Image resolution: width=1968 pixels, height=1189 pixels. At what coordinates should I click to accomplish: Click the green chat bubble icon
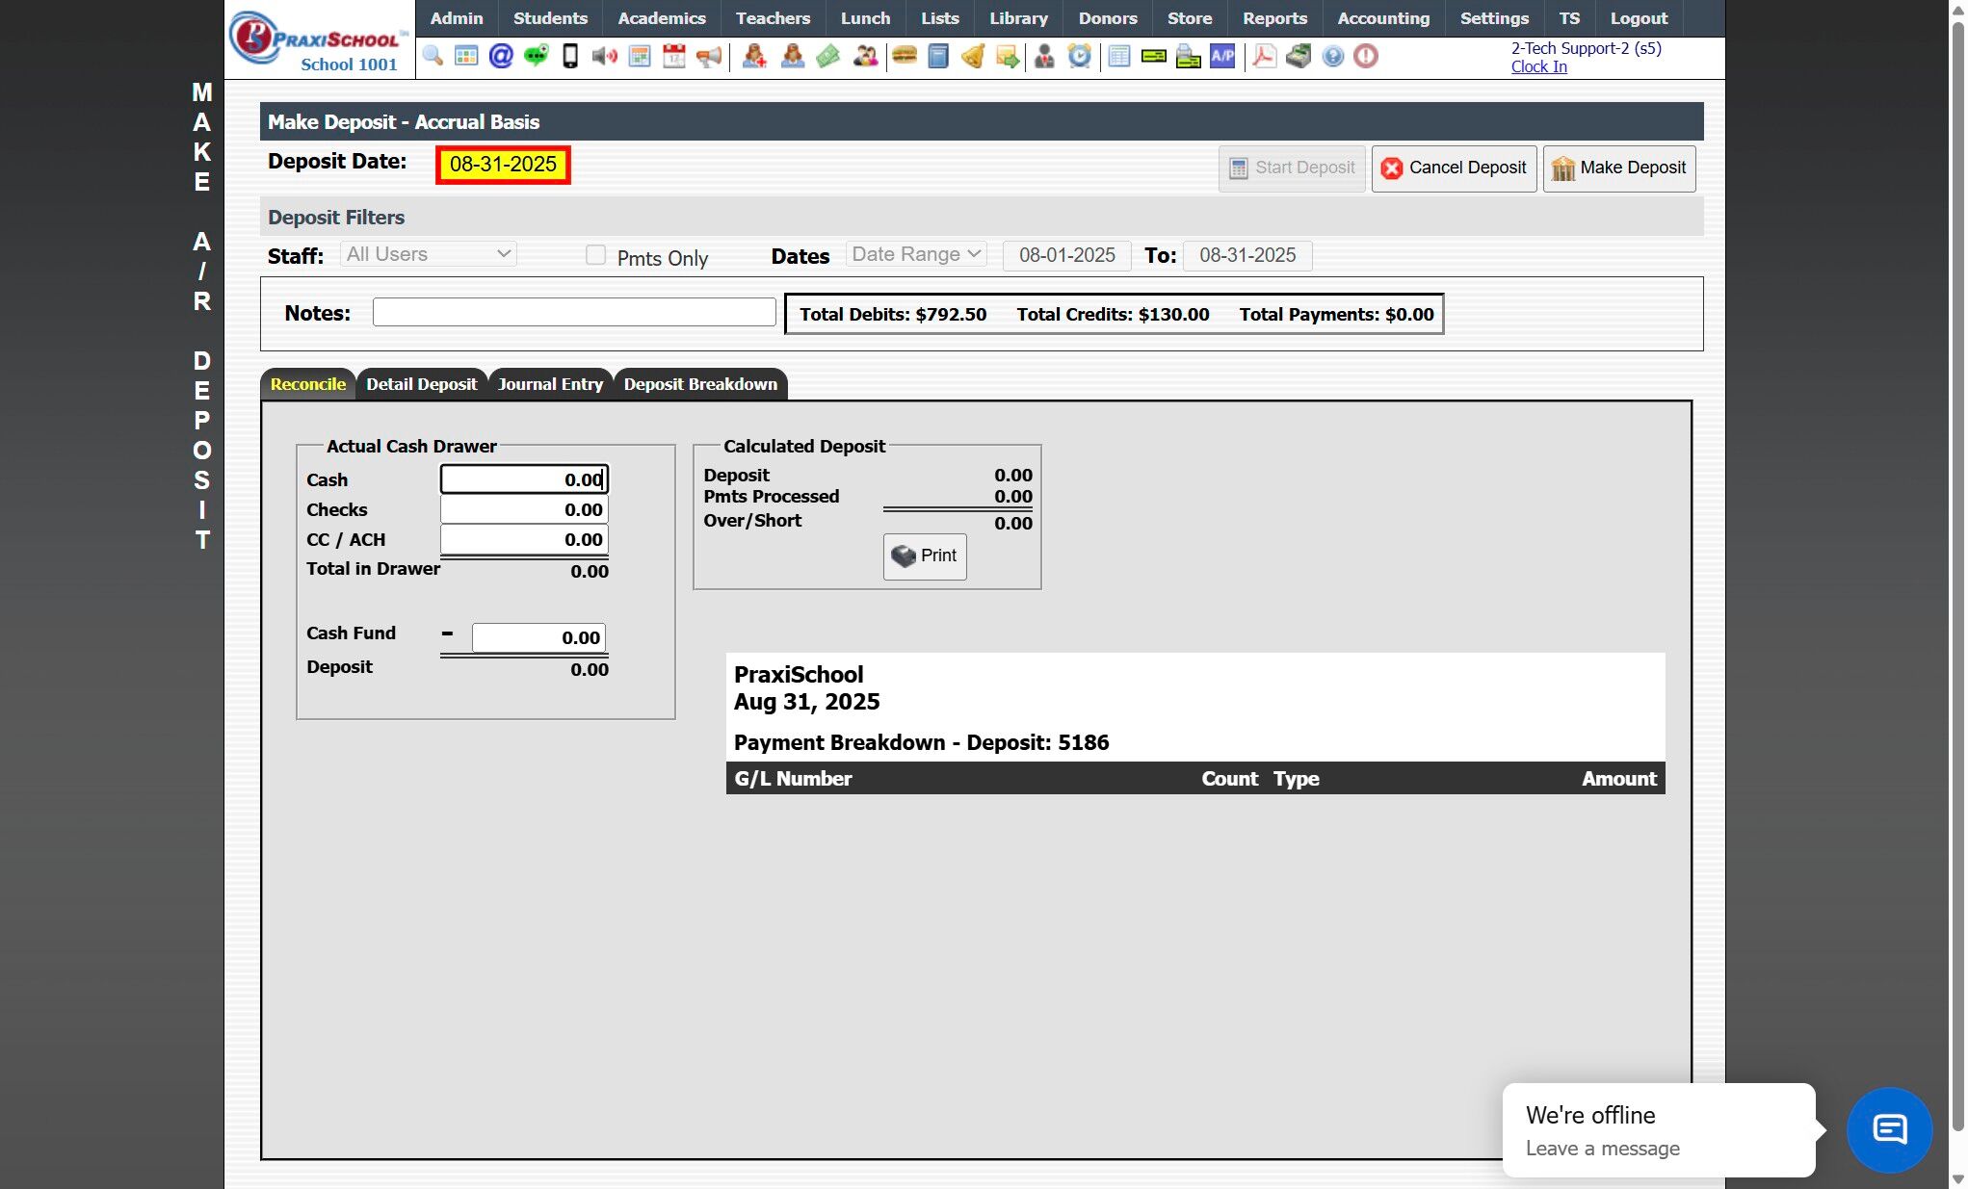(536, 56)
